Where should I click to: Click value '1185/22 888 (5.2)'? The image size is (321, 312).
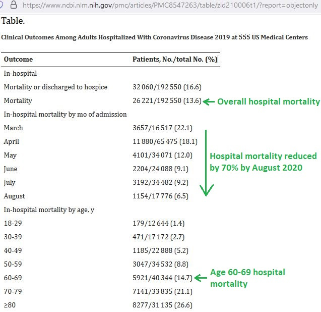click(160, 250)
